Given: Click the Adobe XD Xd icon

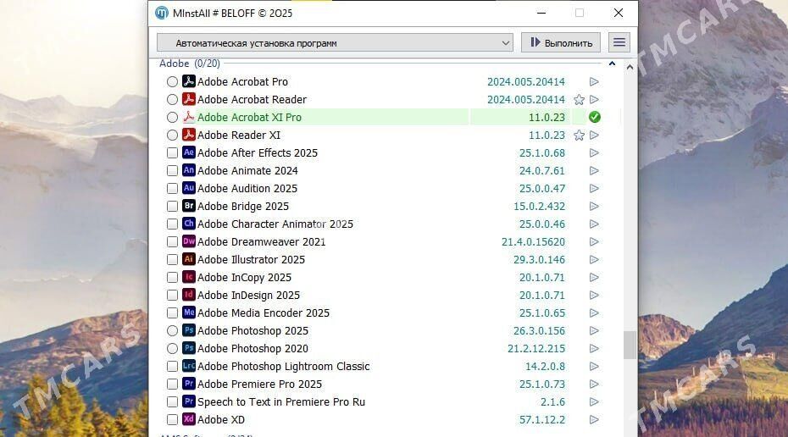Looking at the screenshot, I should (188, 419).
